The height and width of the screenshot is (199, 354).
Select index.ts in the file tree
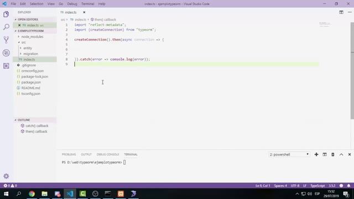[x=29, y=60]
